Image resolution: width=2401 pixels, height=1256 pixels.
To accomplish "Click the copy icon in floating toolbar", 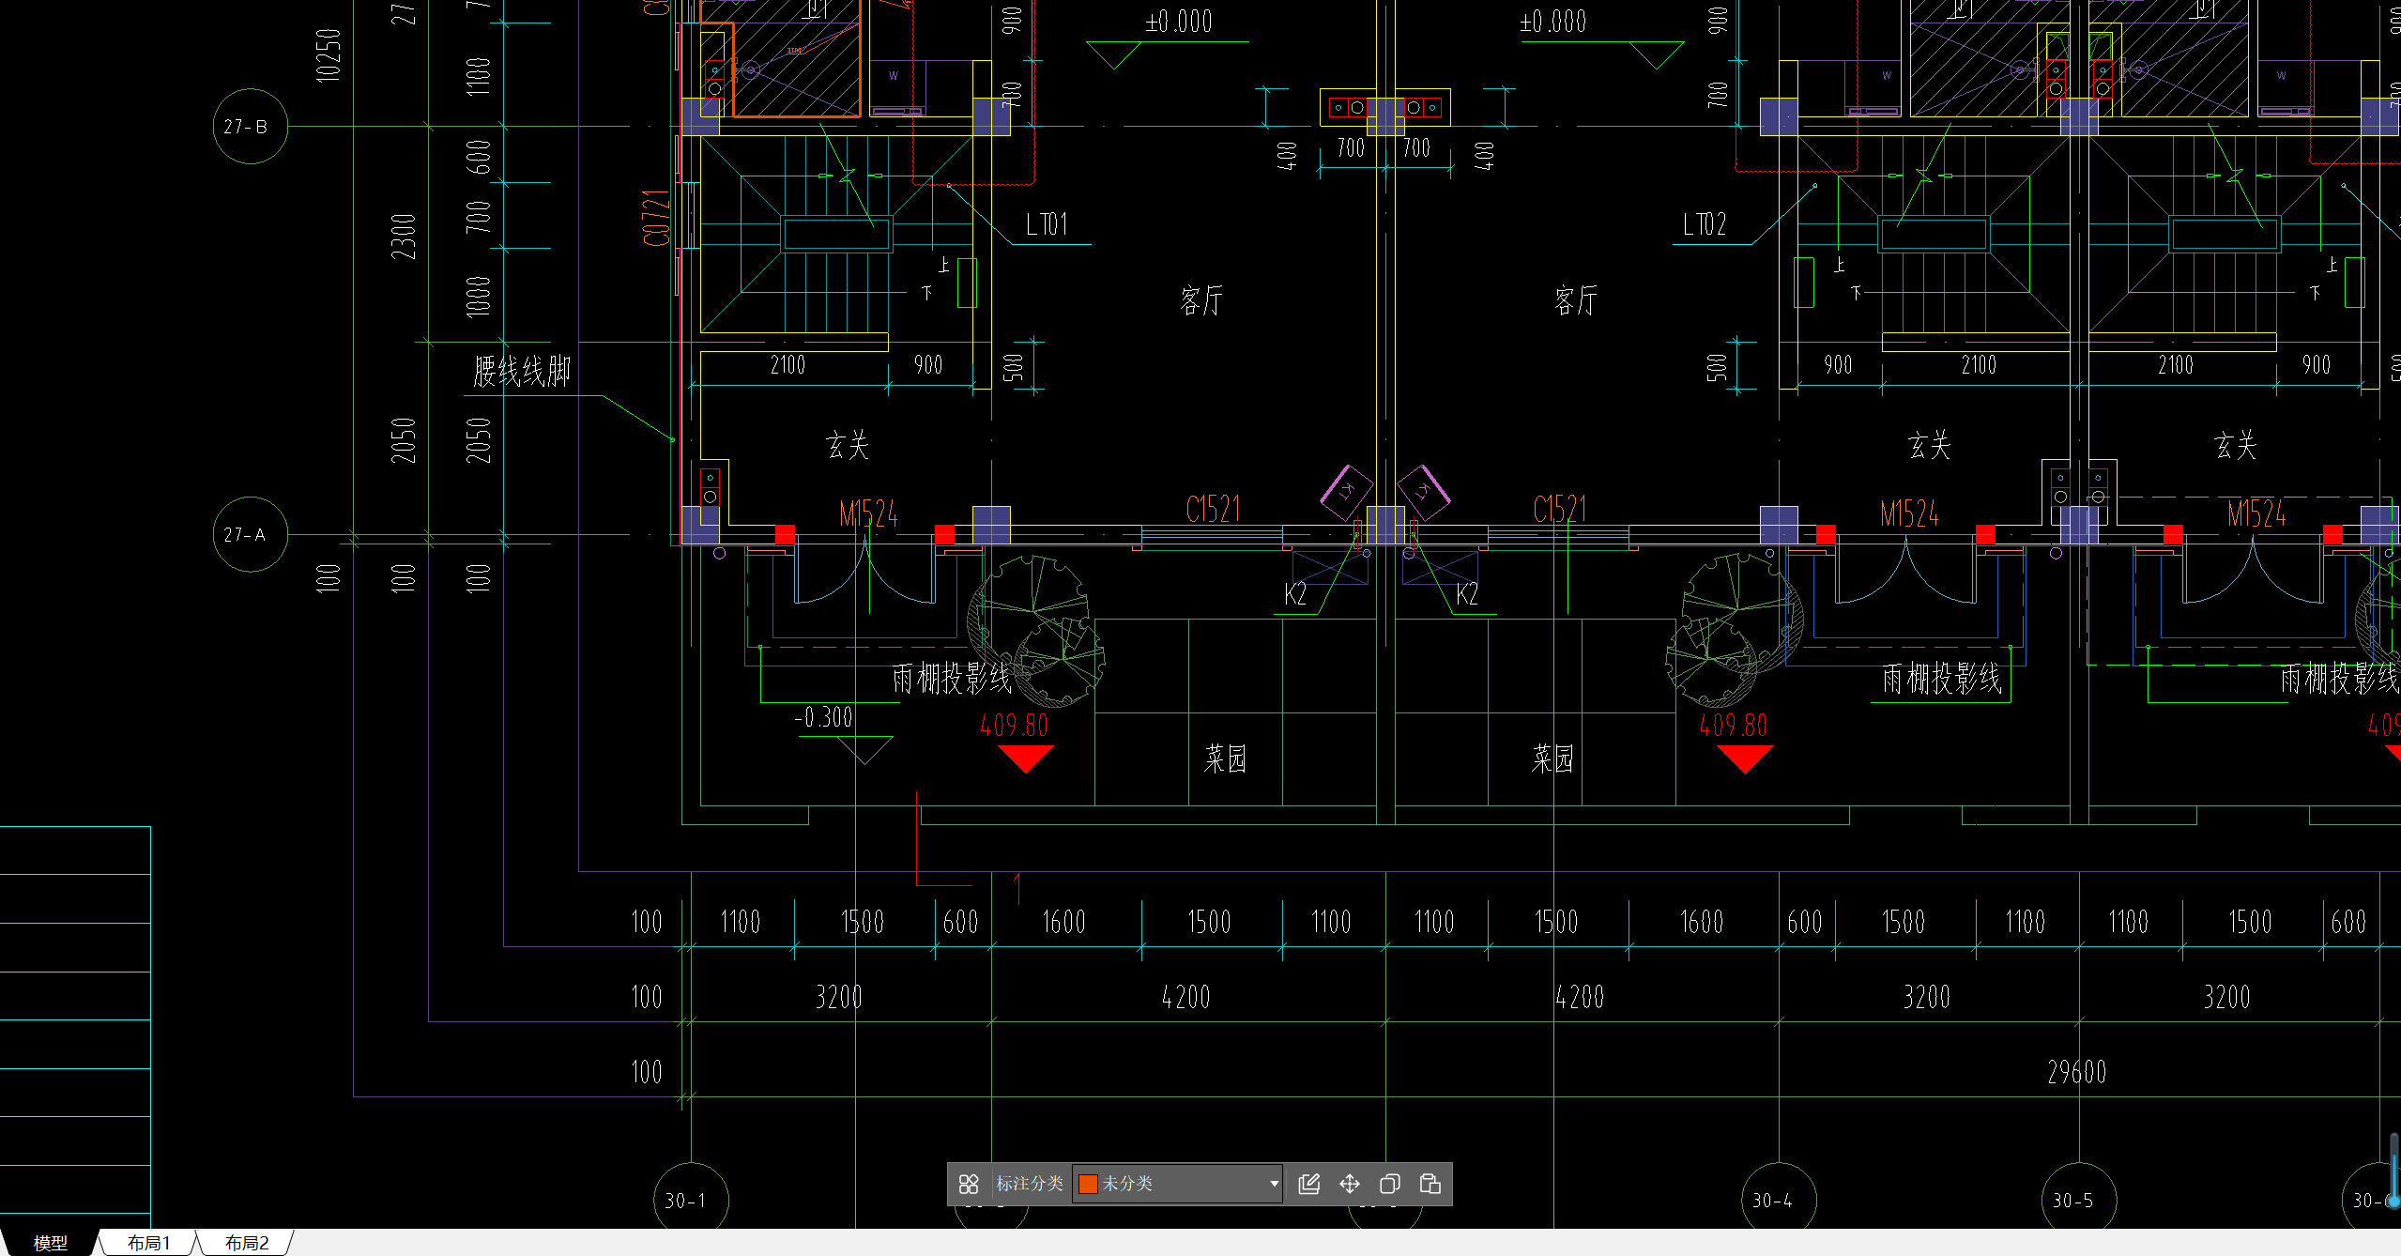I will (1389, 1184).
